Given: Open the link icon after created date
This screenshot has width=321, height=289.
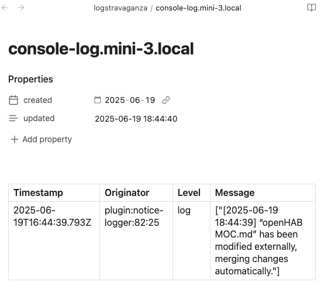Looking at the screenshot, I should (166, 100).
